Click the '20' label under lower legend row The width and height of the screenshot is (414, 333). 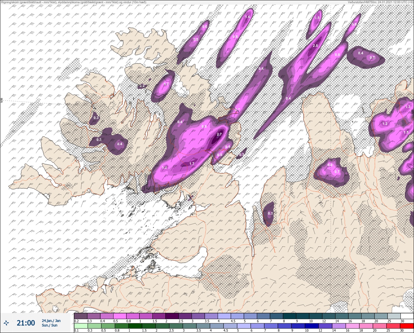pos(375,330)
